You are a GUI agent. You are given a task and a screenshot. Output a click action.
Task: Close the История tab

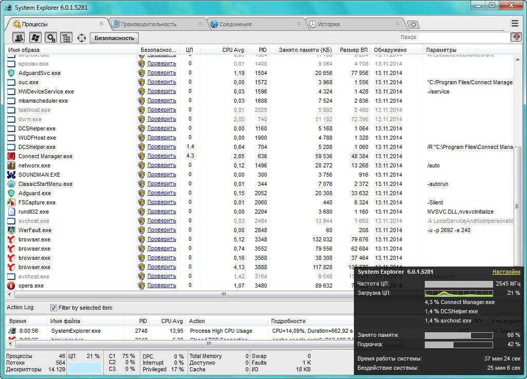(397, 24)
